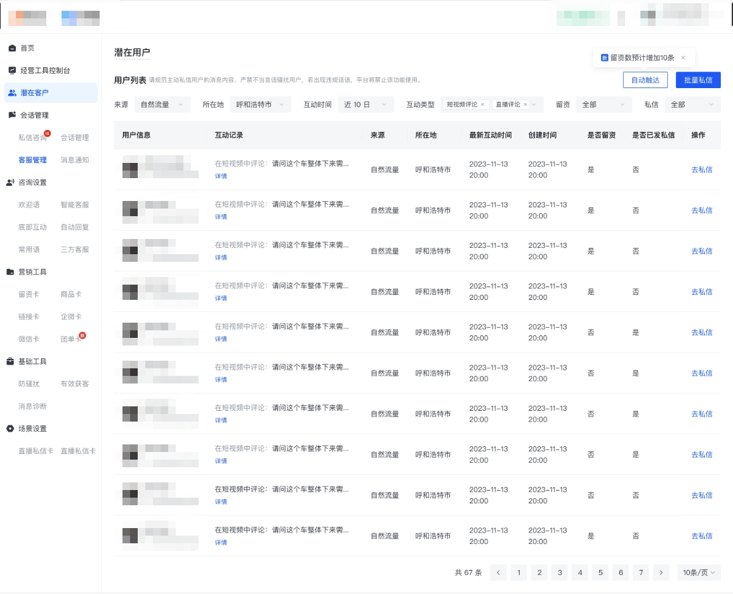Dismiss the 留资数预计增加 notification
The height and width of the screenshot is (594, 733).
[x=683, y=58]
